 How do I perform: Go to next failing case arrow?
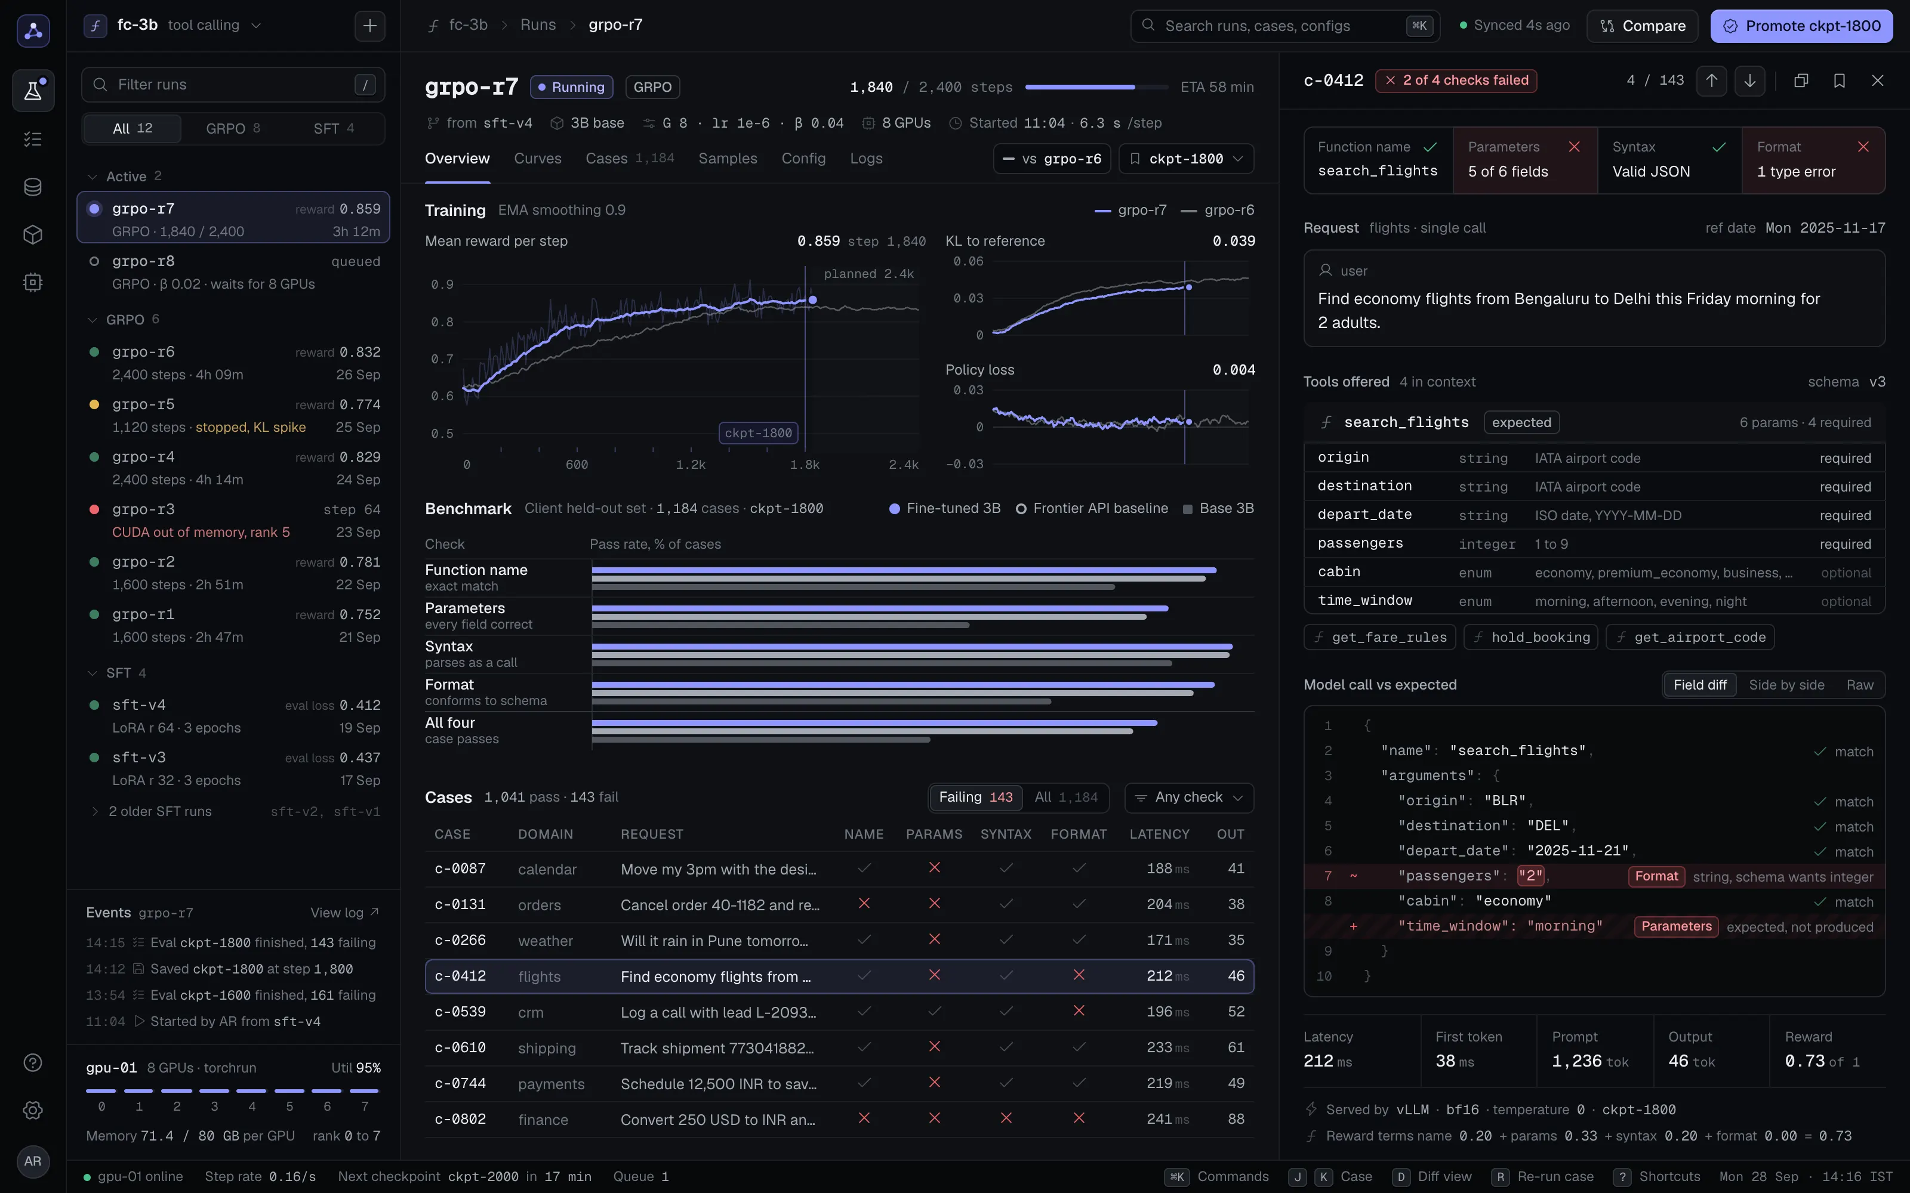click(x=1750, y=81)
